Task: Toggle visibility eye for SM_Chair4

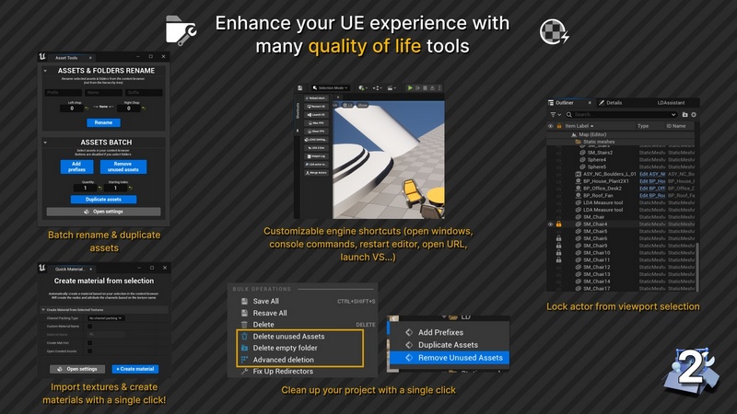Action: (x=551, y=224)
